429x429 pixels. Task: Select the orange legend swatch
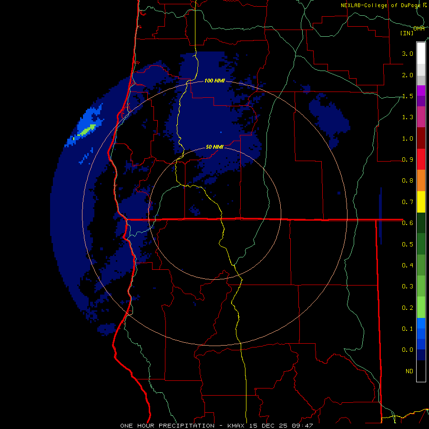click(x=421, y=180)
